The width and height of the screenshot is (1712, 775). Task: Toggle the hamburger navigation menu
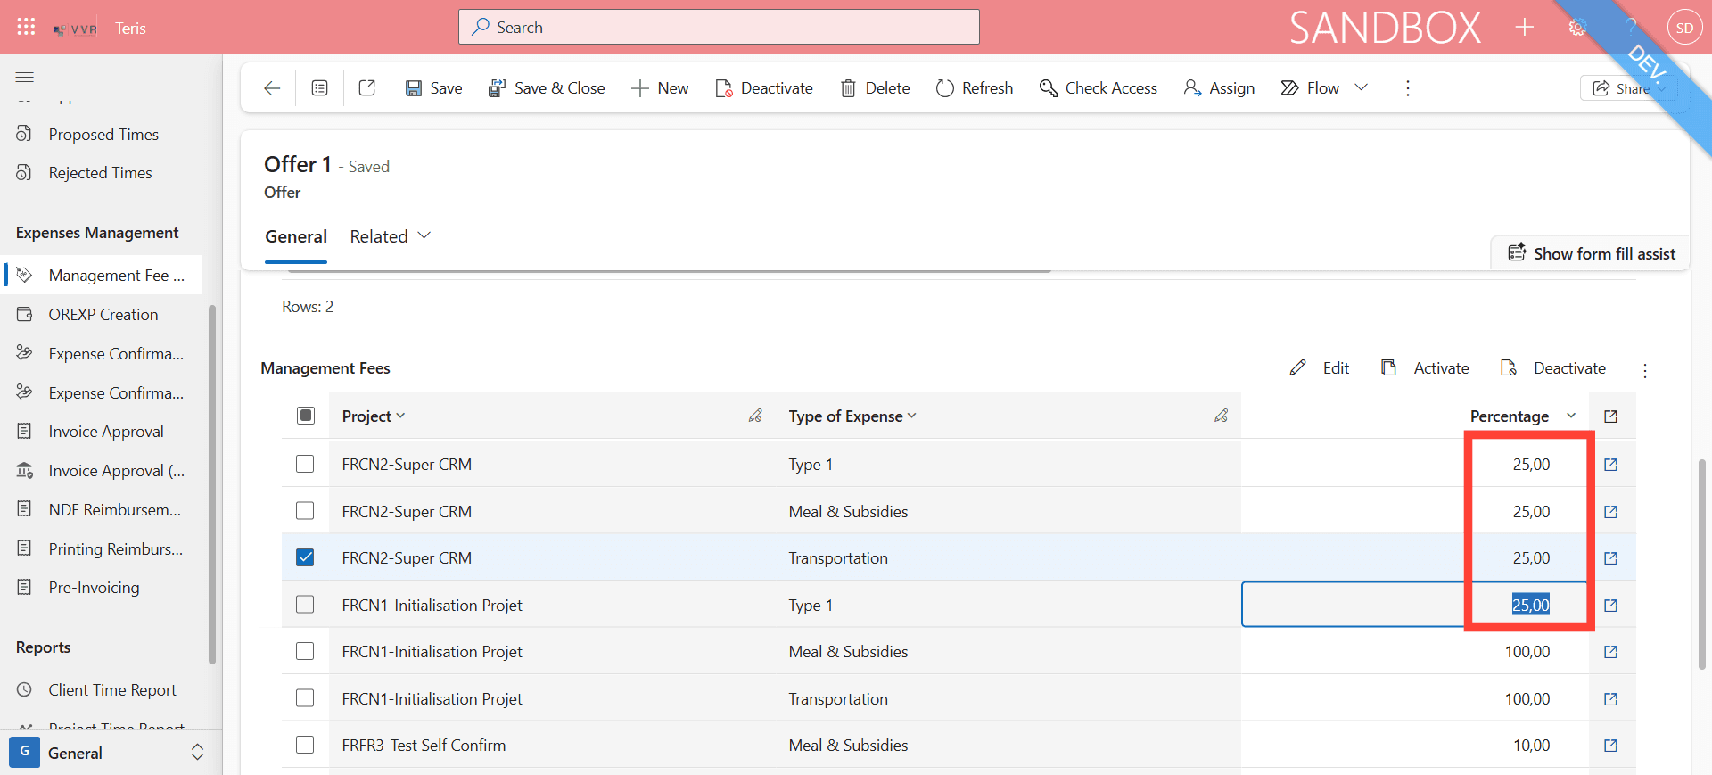pos(25,78)
